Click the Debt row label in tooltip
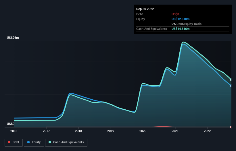This screenshot has width=236, height=151. (139, 14)
